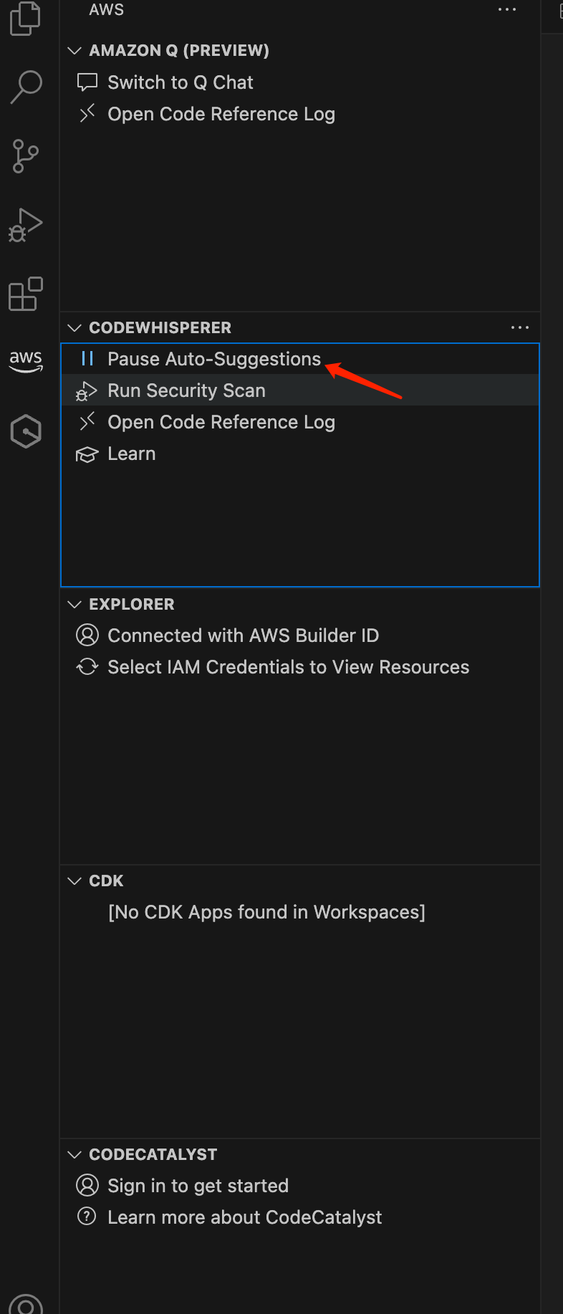The width and height of the screenshot is (563, 1314).
Task: Click the CODEWHISPERER header title
Action: [x=160, y=327]
